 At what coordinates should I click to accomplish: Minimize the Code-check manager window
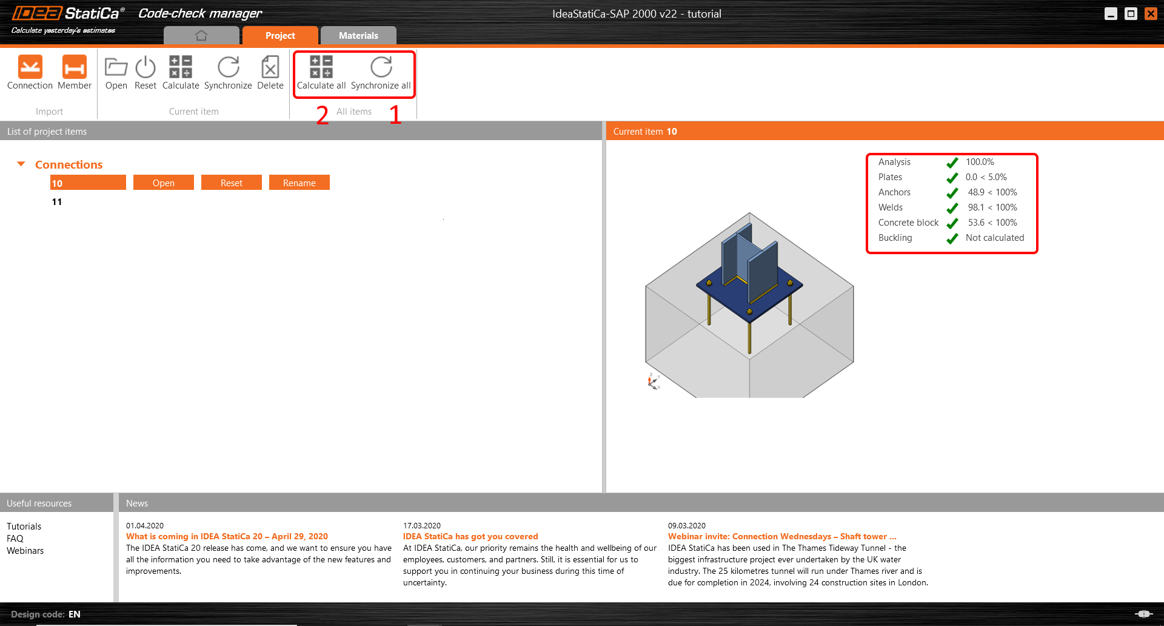tap(1111, 13)
